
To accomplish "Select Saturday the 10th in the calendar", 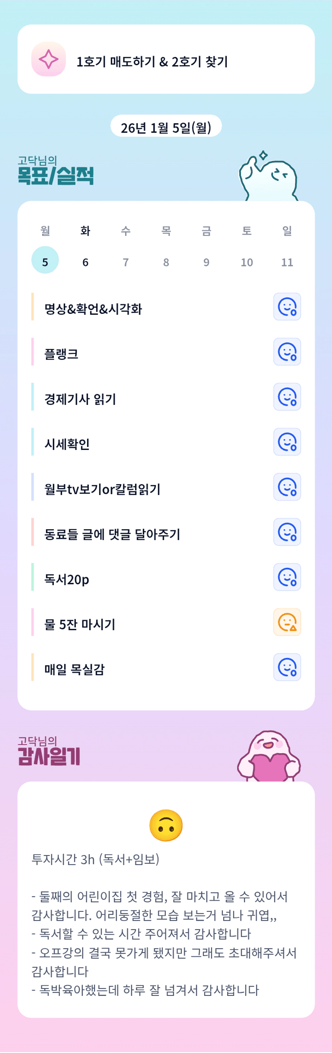I will pyautogui.click(x=247, y=262).
